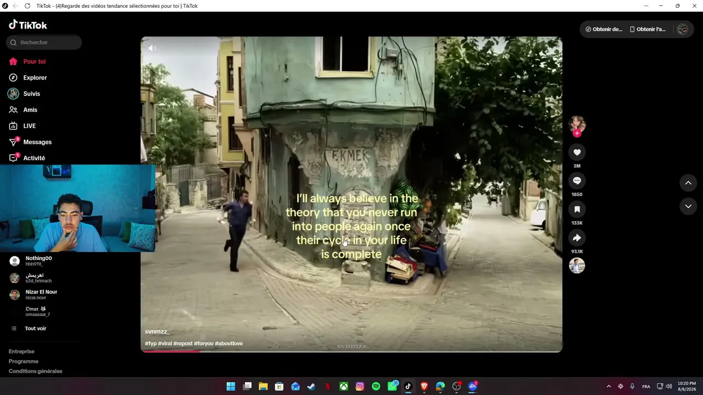This screenshot has width=703, height=395.
Task: Switch to the TikTok taskbar icon
Action: click(408, 386)
